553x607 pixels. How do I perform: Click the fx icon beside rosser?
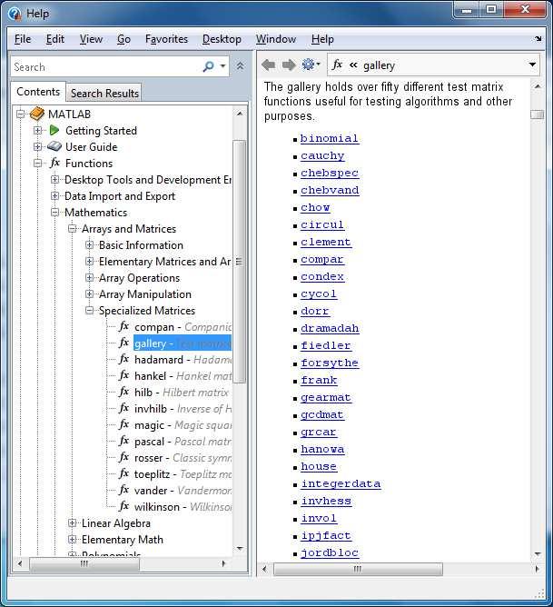point(123,457)
